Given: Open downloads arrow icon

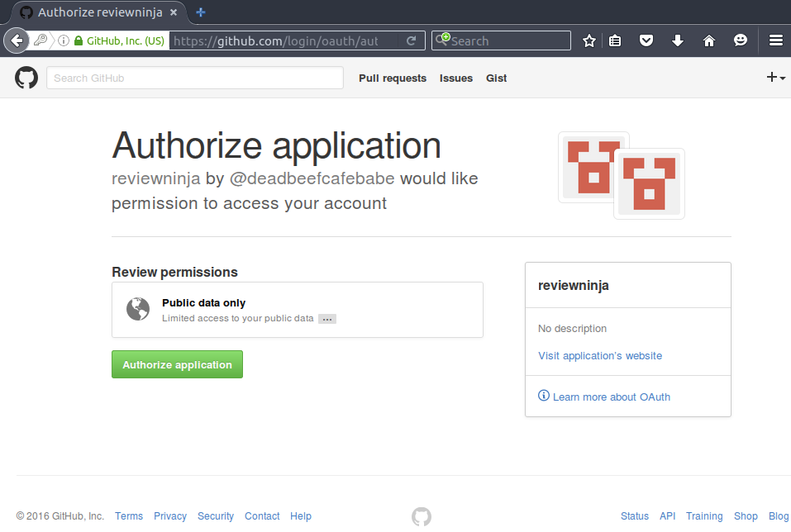Looking at the screenshot, I should [x=678, y=40].
